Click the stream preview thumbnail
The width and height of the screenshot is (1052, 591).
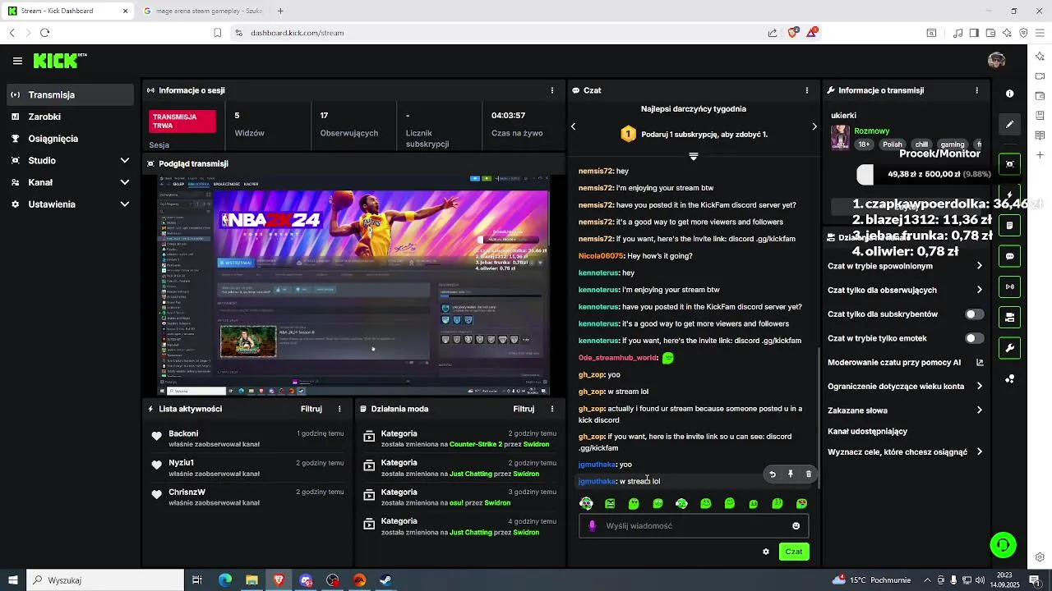tap(353, 285)
